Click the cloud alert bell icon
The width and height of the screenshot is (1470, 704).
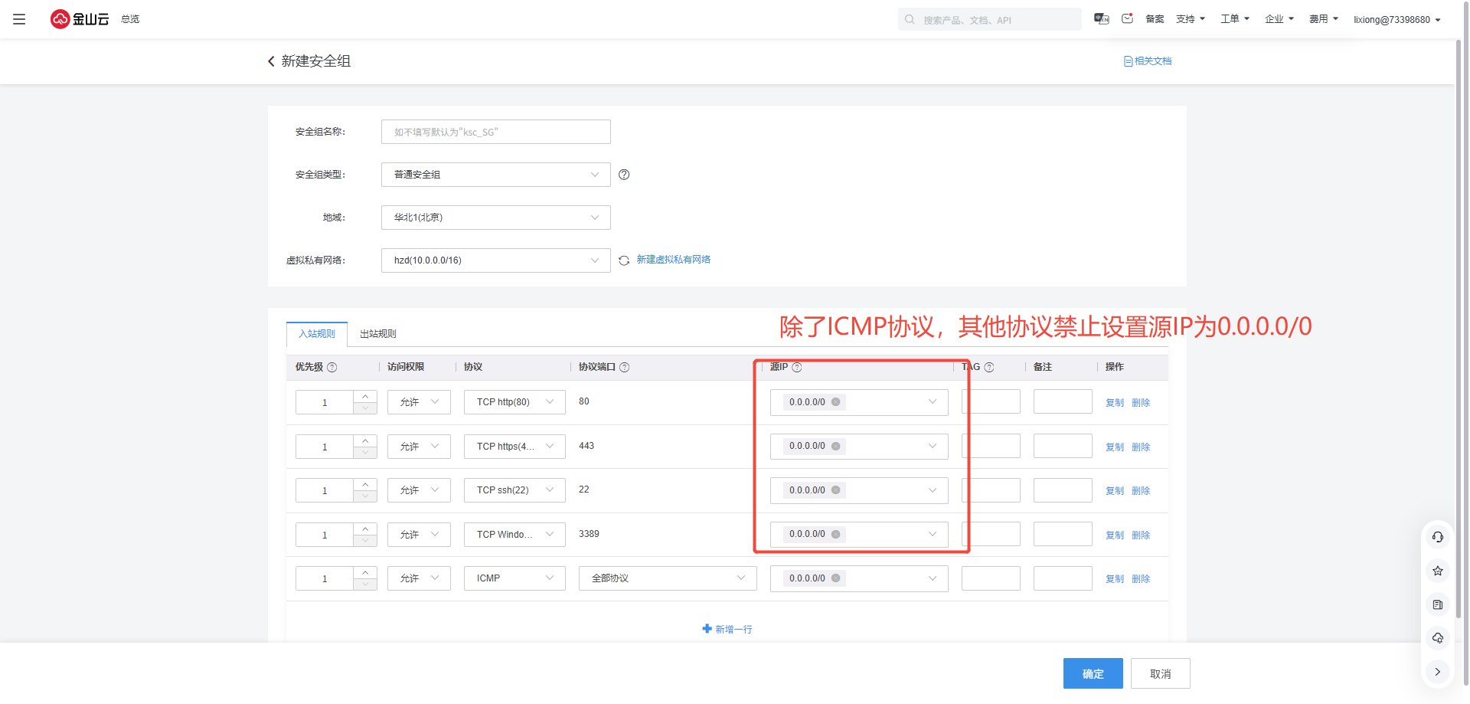1437,638
